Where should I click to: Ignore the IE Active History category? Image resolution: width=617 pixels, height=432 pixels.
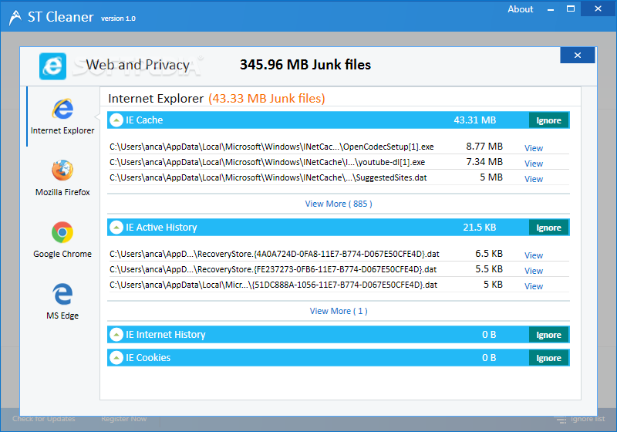click(x=548, y=228)
